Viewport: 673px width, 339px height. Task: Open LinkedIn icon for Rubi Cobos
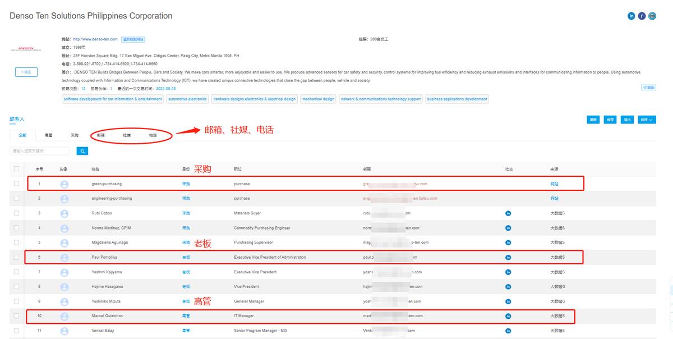click(x=508, y=213)
